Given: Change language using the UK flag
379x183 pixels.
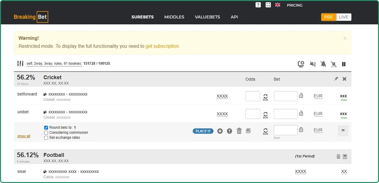Looking at the screenshot, I should (x=278, y=5).
